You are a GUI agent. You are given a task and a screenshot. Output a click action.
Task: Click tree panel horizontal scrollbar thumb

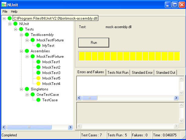(x=29, y=127)
